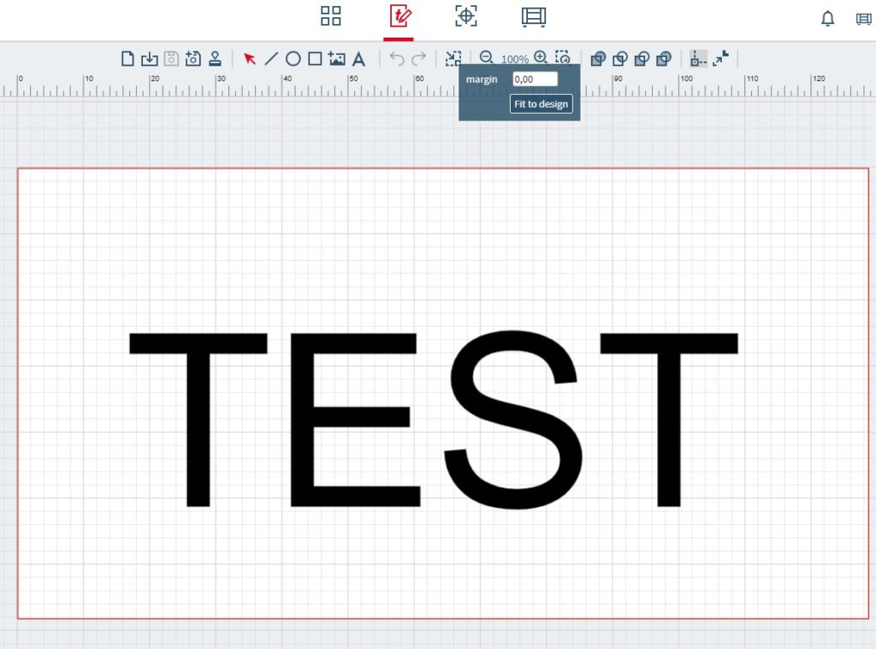The width and height of the screenshot is (876, 649).
Task: Activate the text tool
Action: pyautogui.click(x=359, y=59)
